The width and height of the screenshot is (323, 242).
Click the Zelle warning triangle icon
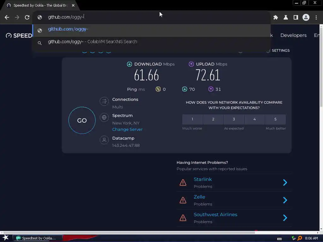click(183, 200)
